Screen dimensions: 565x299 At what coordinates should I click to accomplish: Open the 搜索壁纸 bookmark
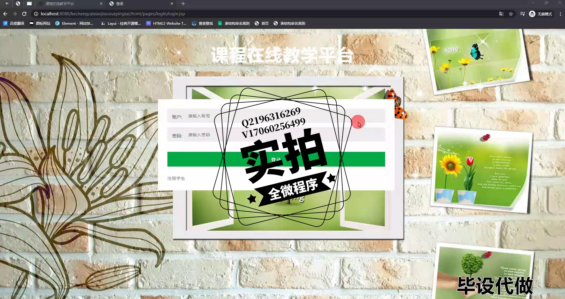tap(202, 23)
